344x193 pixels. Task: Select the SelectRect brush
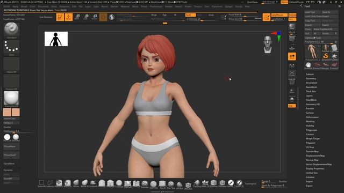42,183
